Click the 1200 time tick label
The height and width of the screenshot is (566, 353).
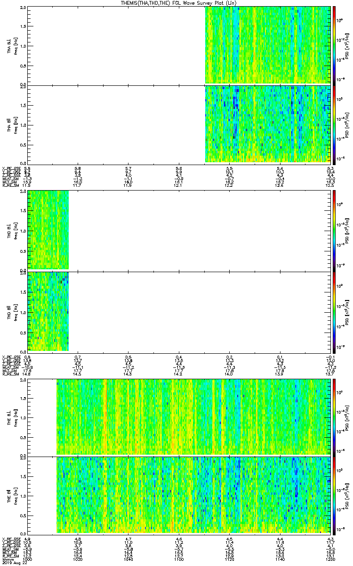pos(330,559)
